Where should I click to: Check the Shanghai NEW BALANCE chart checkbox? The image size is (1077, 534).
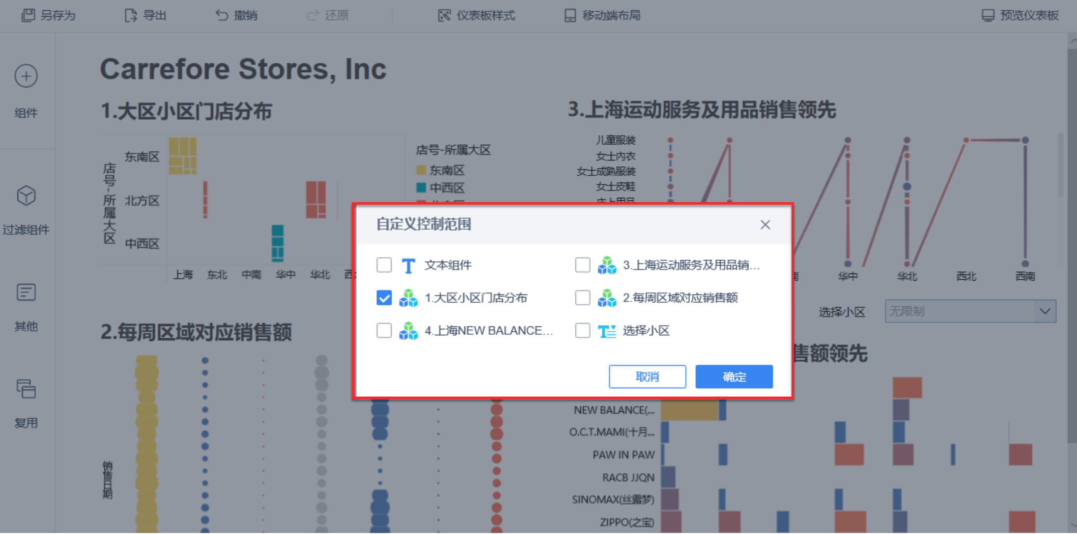pos(384,331)
